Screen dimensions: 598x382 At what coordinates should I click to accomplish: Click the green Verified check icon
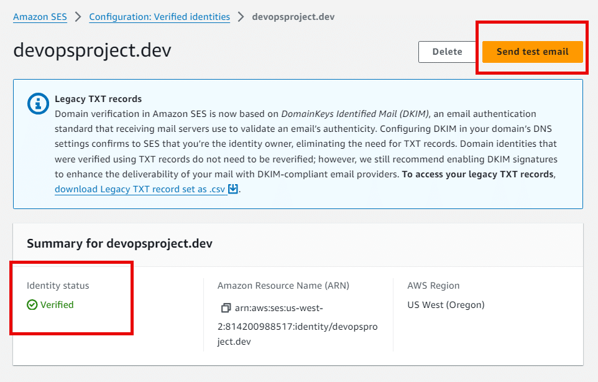32,304
